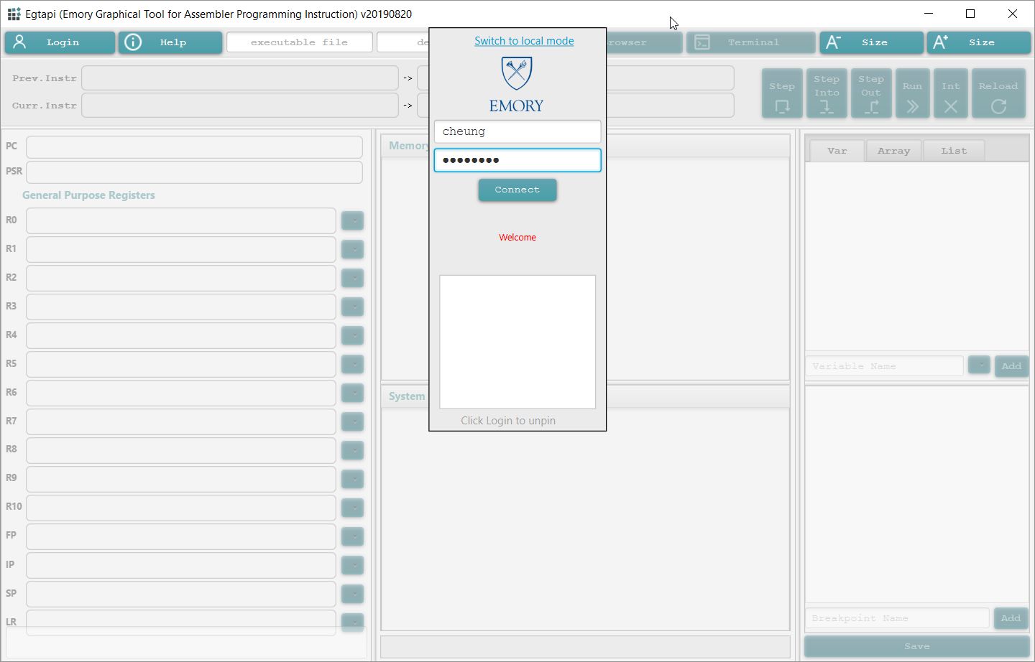Open the R7 register format dropdown
This screenshot has height=662, width=1035.
[x=352, y=421]
